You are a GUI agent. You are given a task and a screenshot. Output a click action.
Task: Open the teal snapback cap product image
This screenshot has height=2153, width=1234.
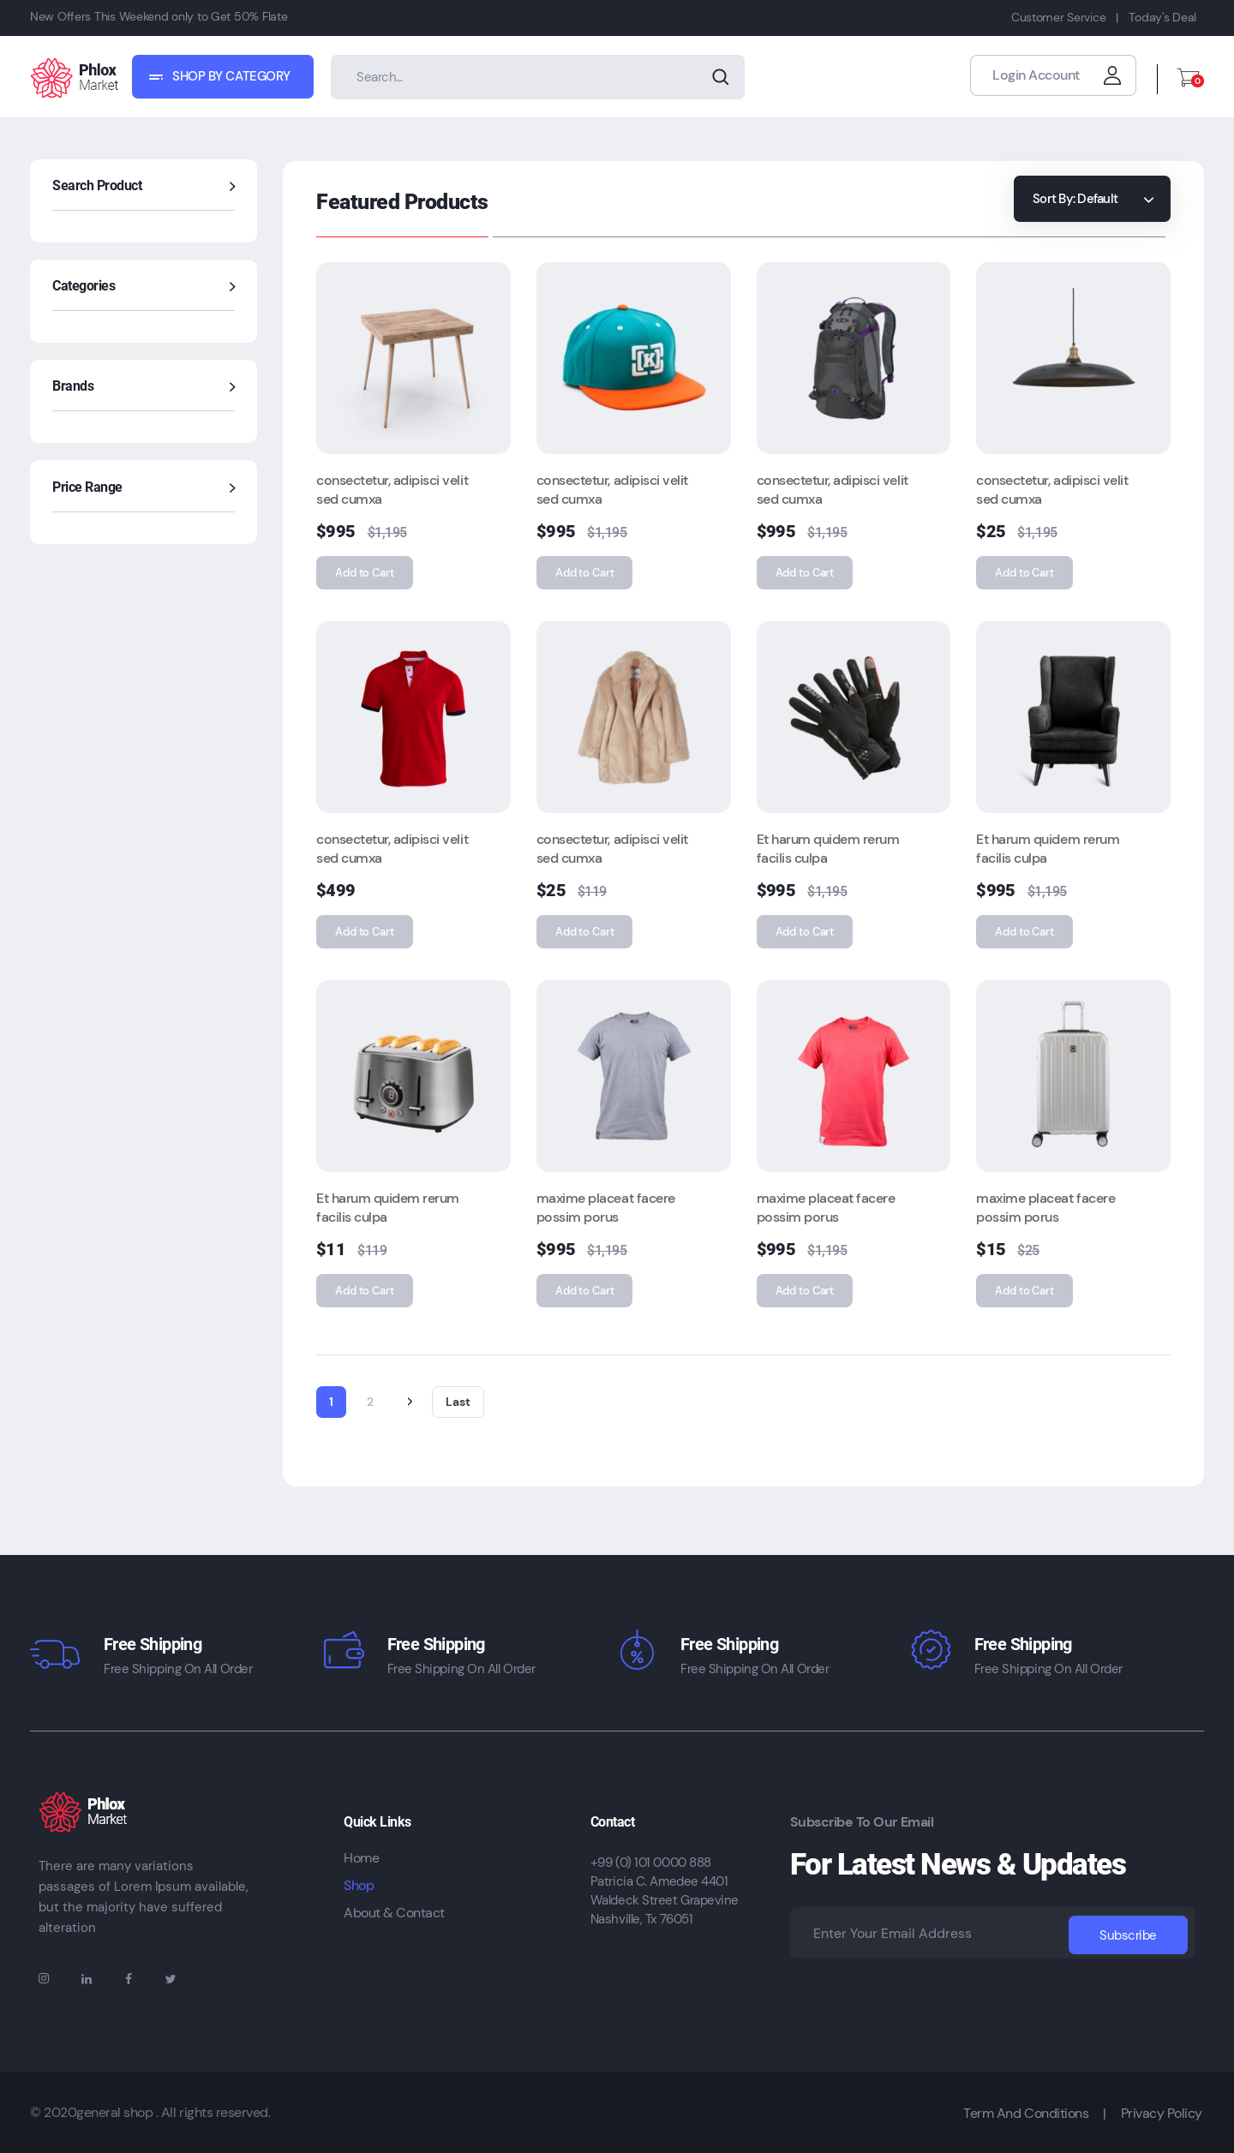click(633, 358)
